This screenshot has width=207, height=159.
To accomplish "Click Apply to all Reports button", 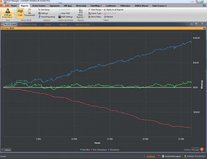I will coord(114,10).
